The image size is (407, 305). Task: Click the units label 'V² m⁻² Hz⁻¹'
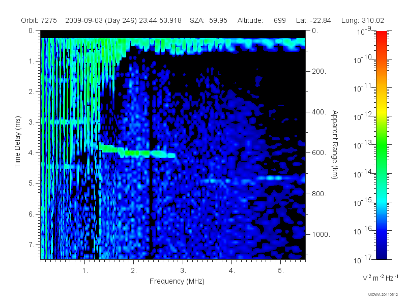tap(380, 278)
